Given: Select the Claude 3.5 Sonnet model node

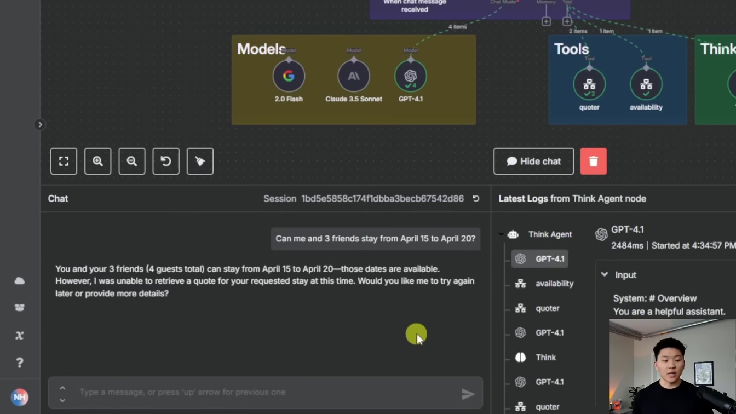Looking at the screenshot, I should 354,76.
